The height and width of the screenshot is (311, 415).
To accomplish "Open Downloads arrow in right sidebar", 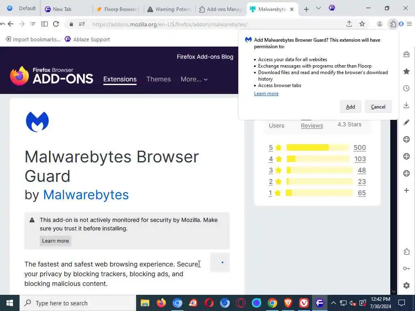I will (x=406, y=105).
